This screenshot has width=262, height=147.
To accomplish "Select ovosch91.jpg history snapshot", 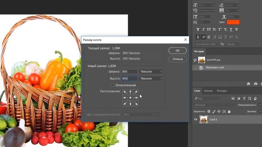I will click(227, 60).
